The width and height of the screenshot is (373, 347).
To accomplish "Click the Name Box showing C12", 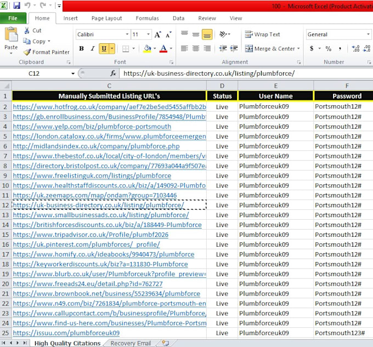I will point(34,73).
